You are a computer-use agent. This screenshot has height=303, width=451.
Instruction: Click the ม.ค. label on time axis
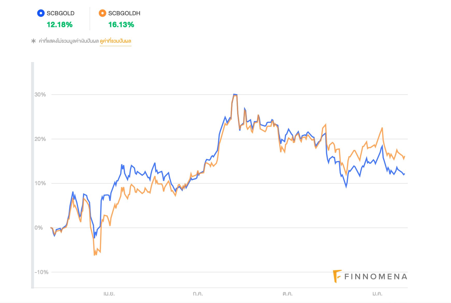[377, 294]
